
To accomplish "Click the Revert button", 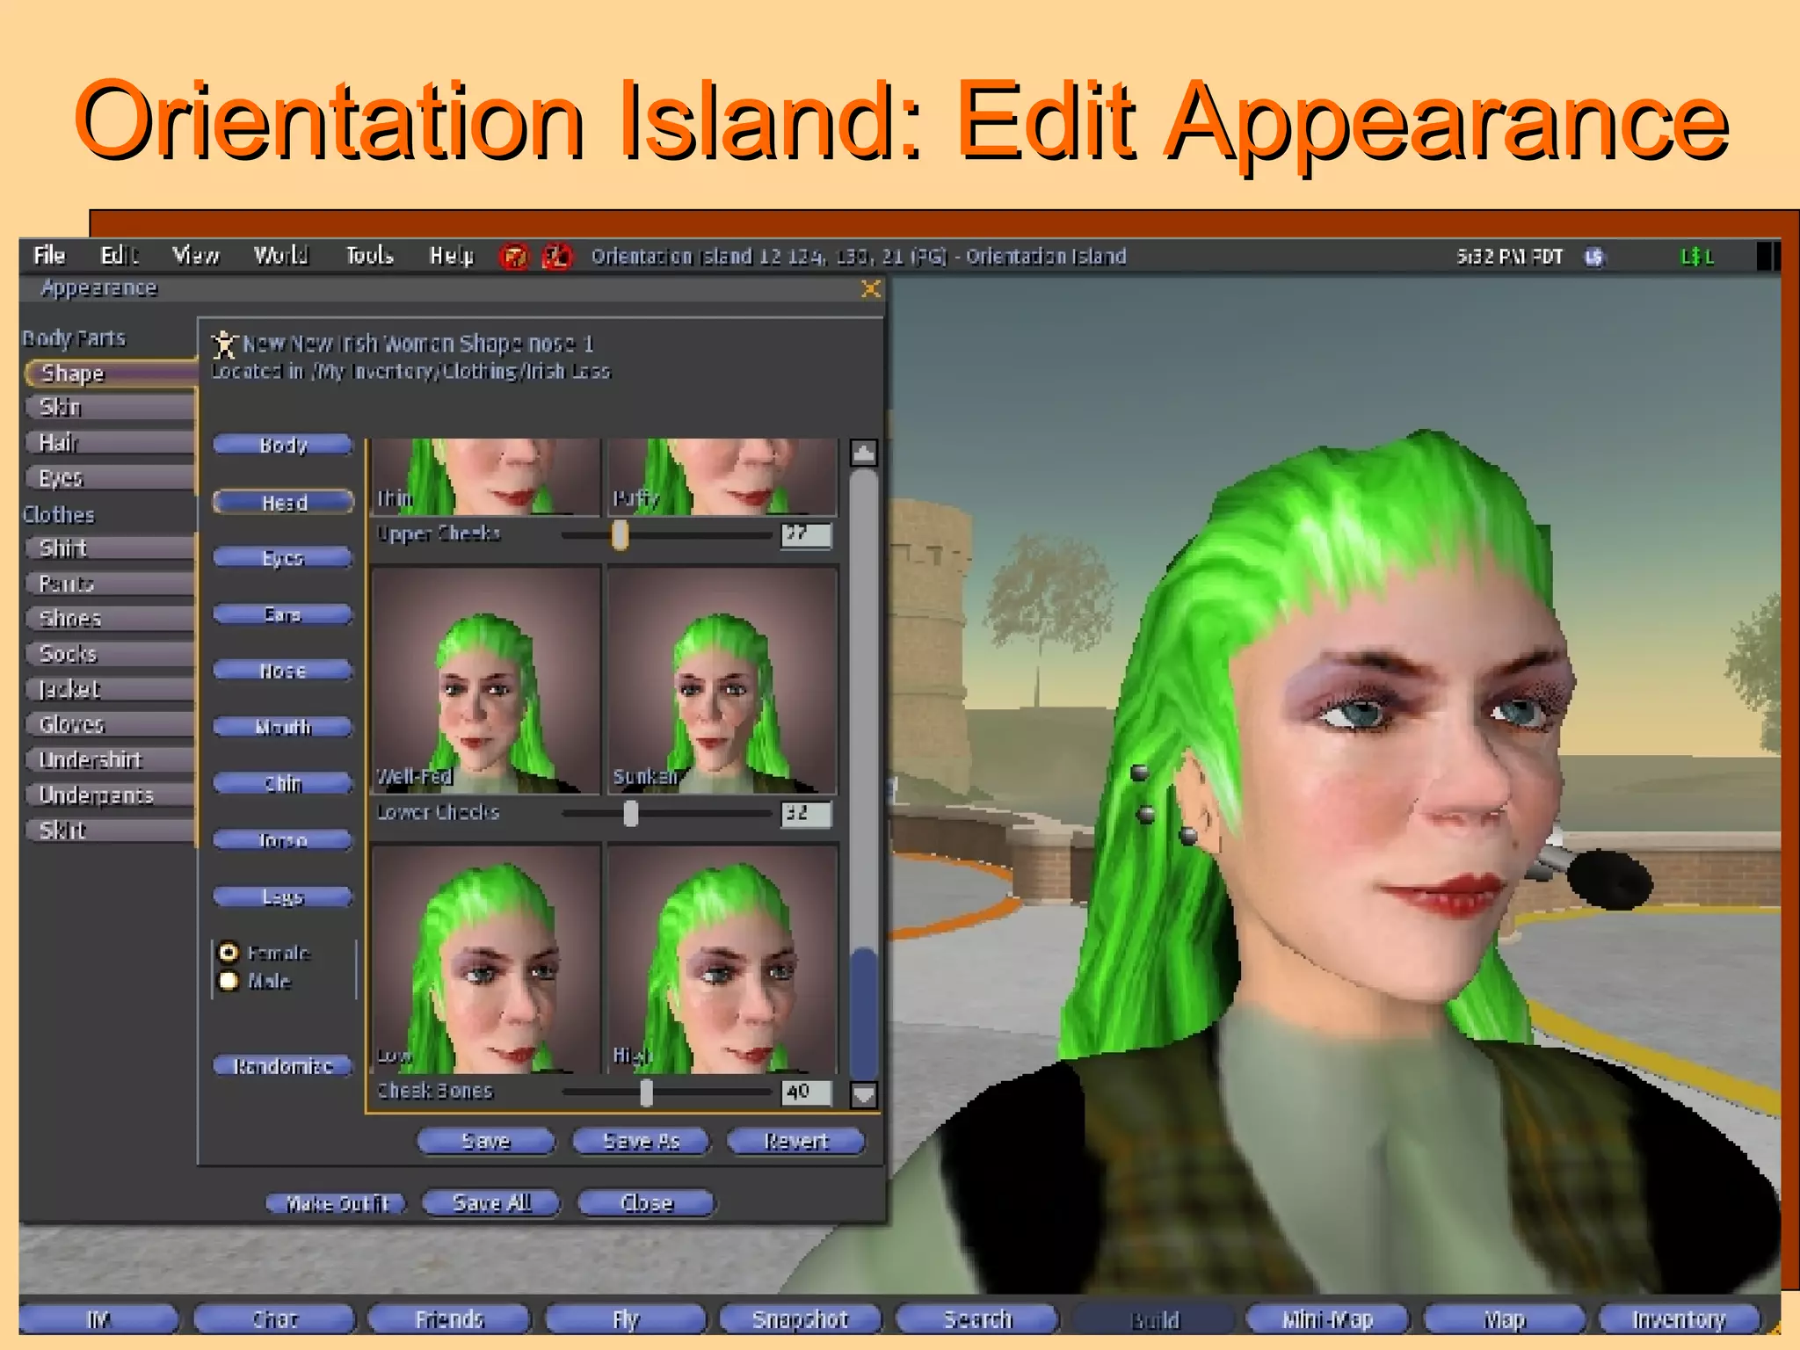I will (796, 1142).
